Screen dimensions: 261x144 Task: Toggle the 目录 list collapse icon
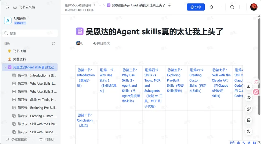[x=54, y=43]
